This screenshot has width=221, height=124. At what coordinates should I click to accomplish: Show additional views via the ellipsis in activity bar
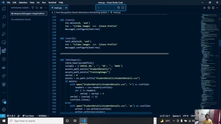[4, 93]
